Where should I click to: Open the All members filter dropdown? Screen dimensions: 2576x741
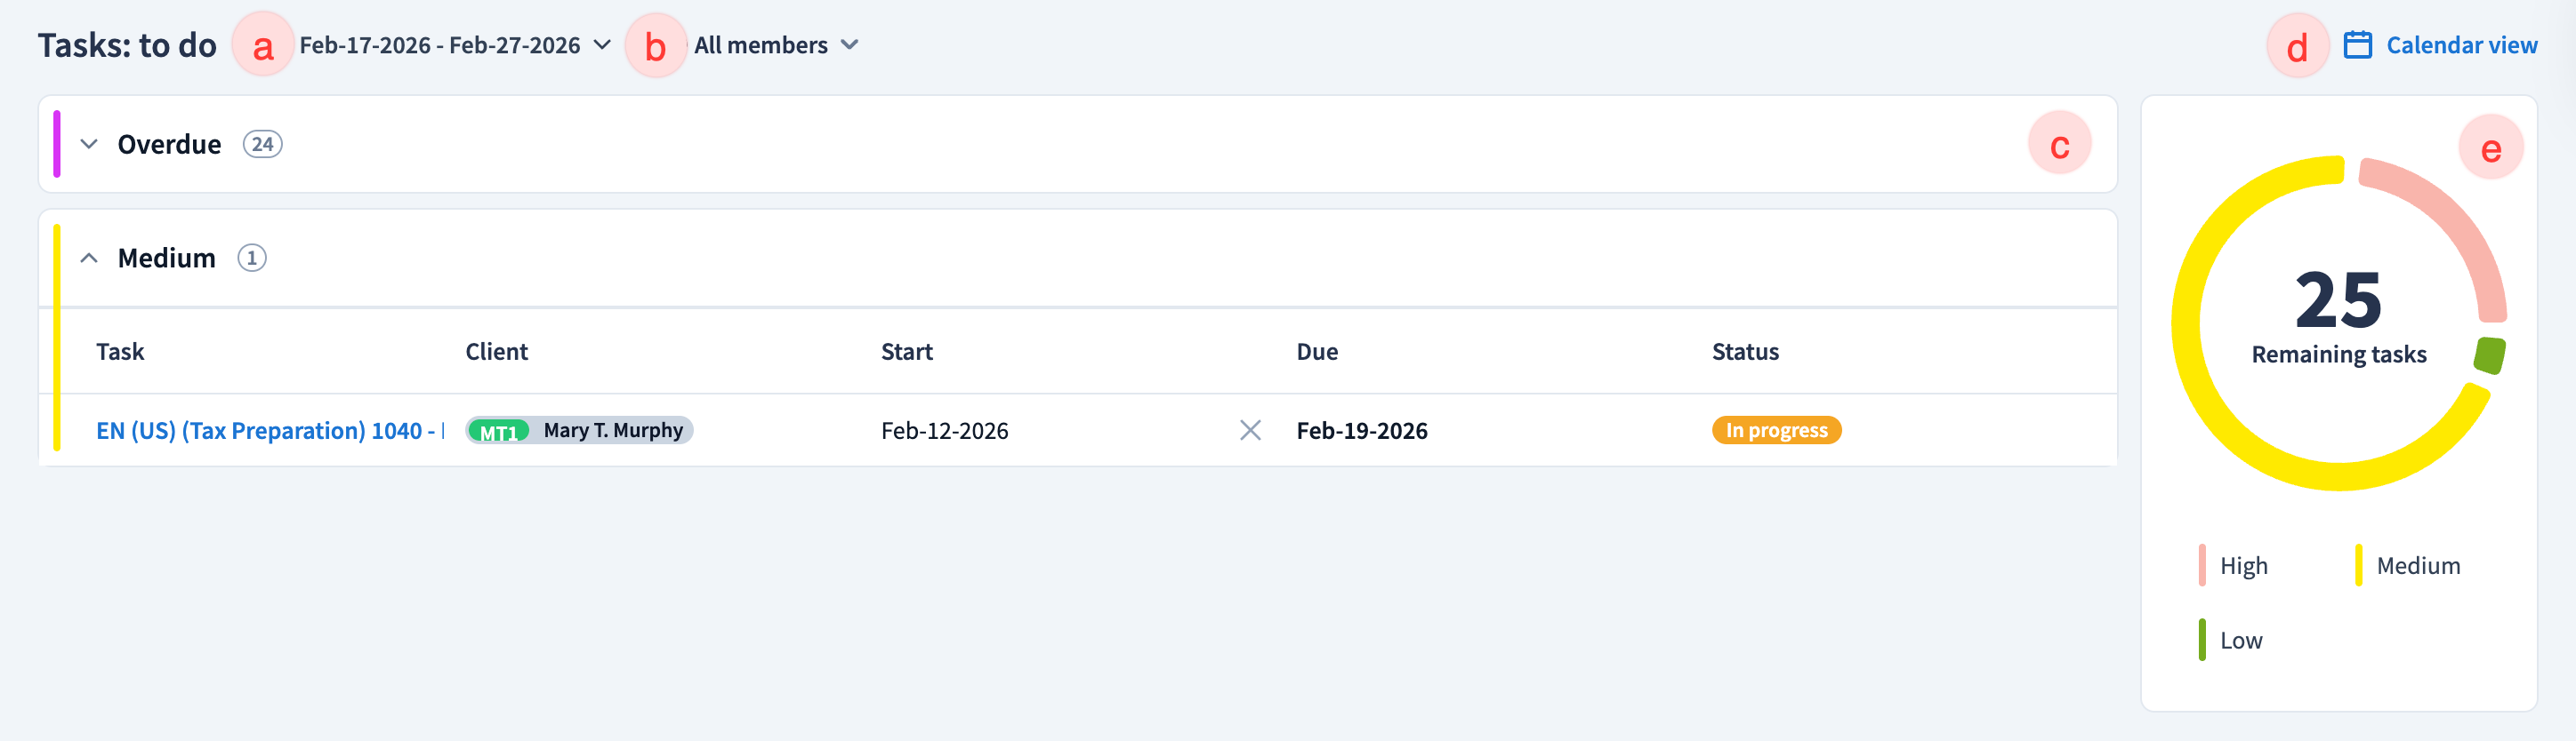776,45
